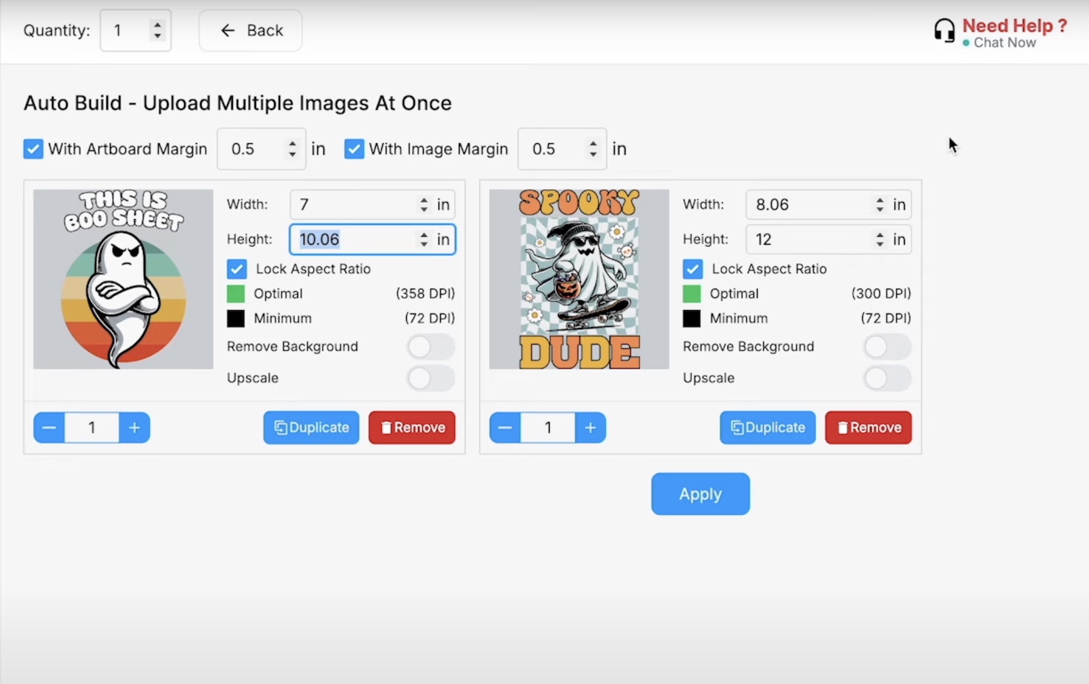Enable Remove Background for Boo Sheet image
This screenshot has height=684, width=1089.
click(x=431, y=347)
